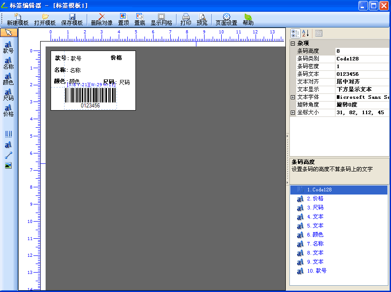Click 新建模板 (New Template) toolbar icon
The image size is (391, 292).
click(x=18, y=19)
